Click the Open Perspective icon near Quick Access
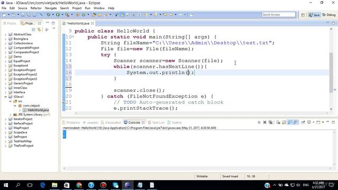This screenshot has width=338, height=190. point(303,15)
